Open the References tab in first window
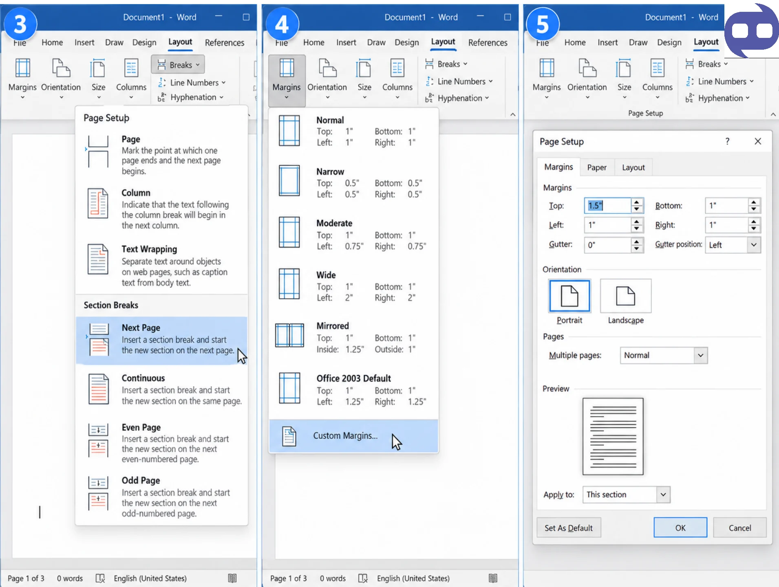Image resolution: width=779 pixels, height=587 pixels. tap(225, 42)
